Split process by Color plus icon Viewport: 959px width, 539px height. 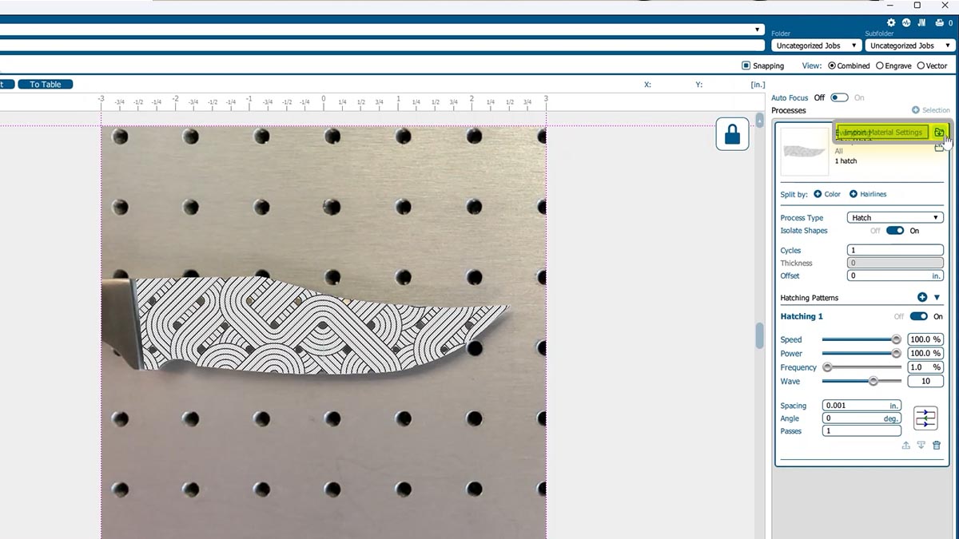(x=818, y=194)
